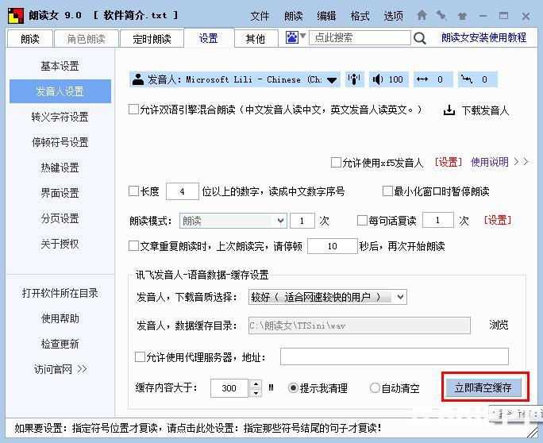This screenshot has height=443, width=543.
Task: Toggle article repeat pause checkbox
Action: pyautogui.click(x=133, y=246)
